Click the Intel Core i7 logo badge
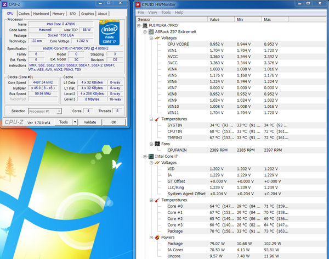 [x=109, y=32]
